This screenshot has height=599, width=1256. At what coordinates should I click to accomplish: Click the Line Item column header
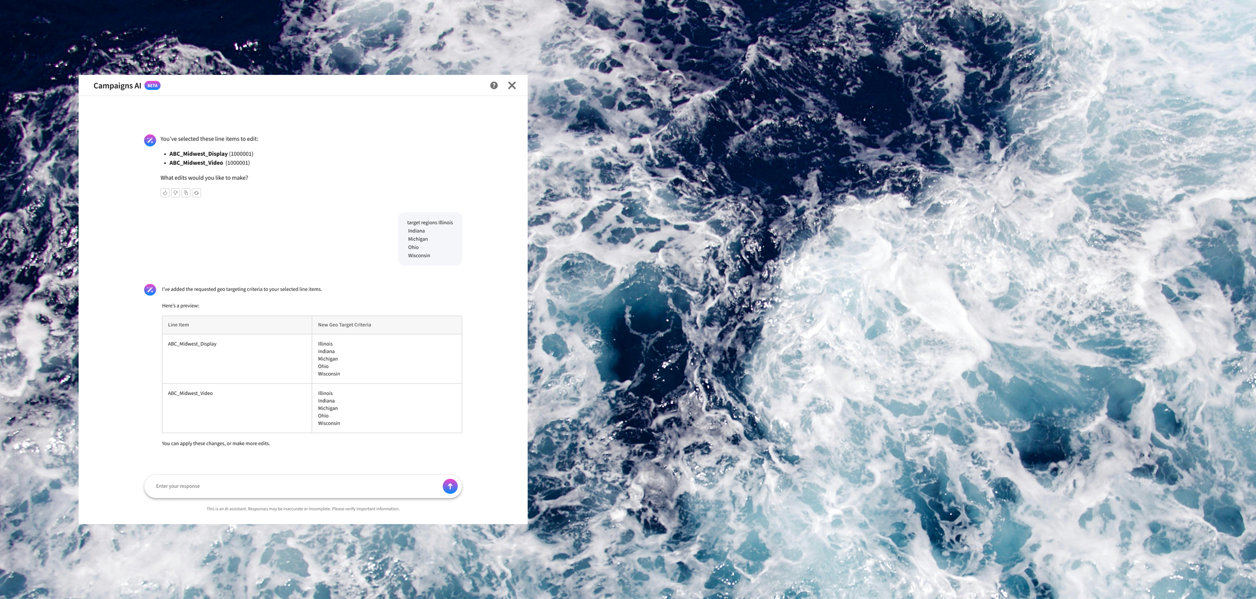pyautogui.click(x=178, y=325)
